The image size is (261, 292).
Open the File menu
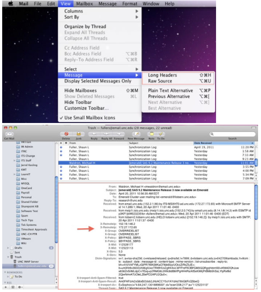[x=38, y=4]
